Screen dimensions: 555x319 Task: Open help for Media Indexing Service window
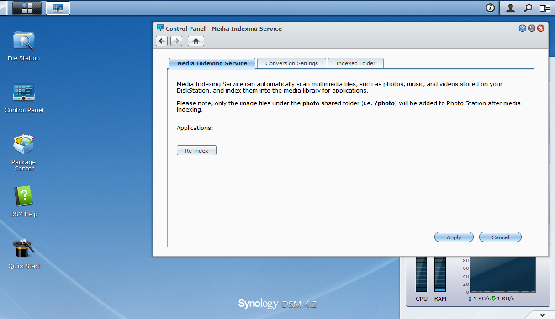pyautogui.click(x=523, y=28)
